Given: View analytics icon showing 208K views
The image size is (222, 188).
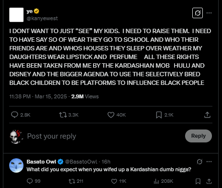Looking at the screenshot, I should (x=156, y=181).
